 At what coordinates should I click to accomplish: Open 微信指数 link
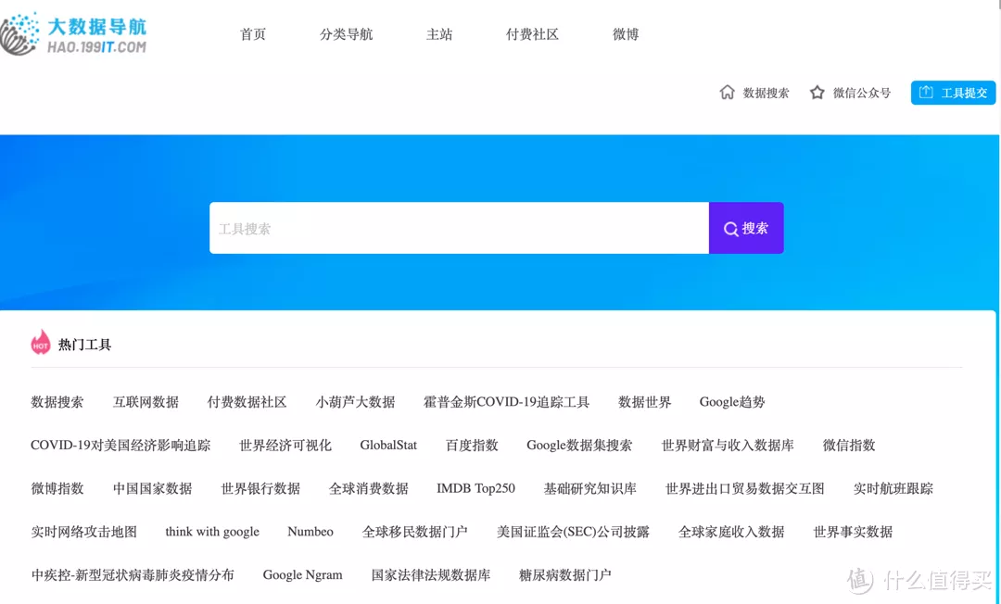click(849, 446)
